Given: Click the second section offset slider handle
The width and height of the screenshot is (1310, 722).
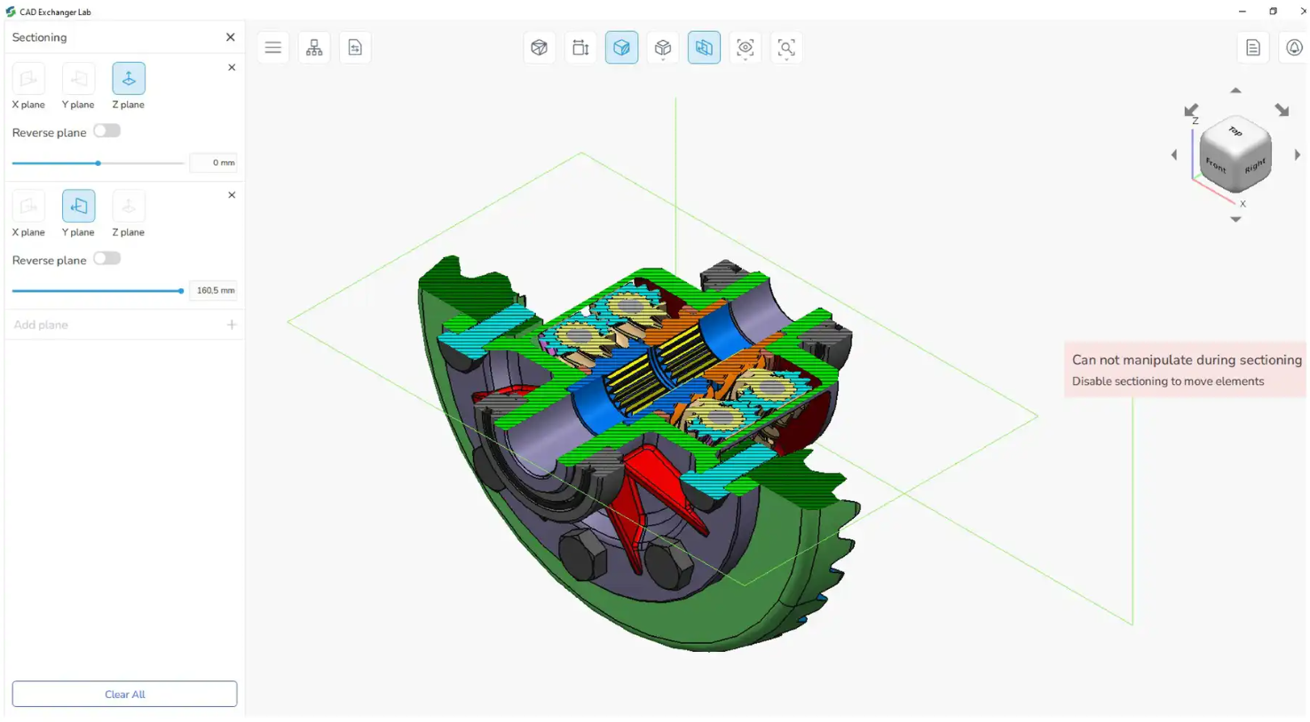Looking at the screenshot, I should coord(181,291).
